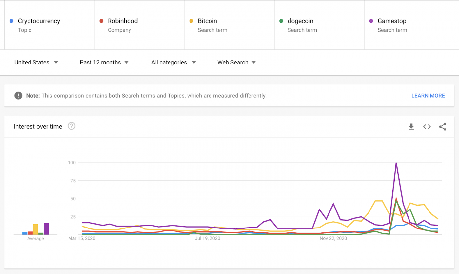The image size is (459, 274).
Task: Click the purple Gamestop spike peak
Action: point(396,163)
